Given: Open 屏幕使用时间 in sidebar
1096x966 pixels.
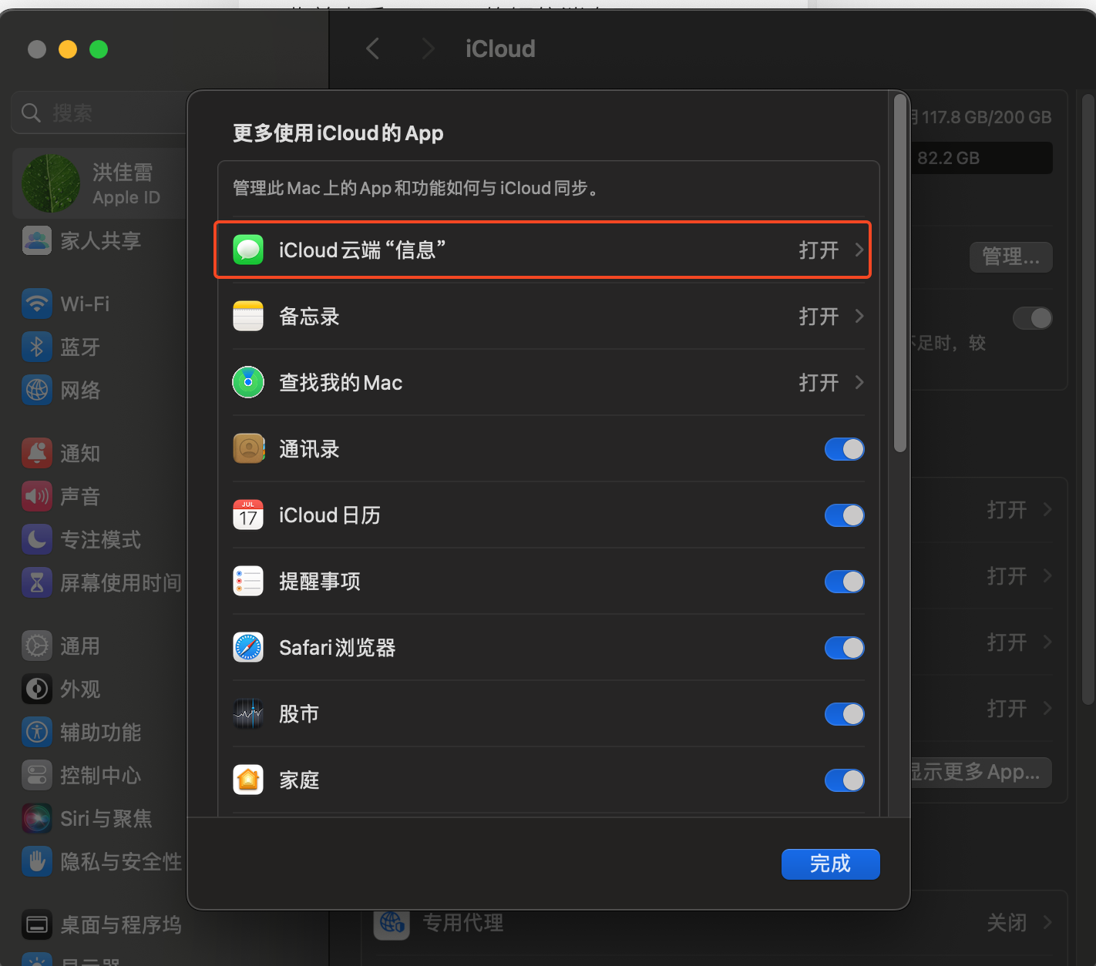Looking at the screenshot, I should coord(100,582).
